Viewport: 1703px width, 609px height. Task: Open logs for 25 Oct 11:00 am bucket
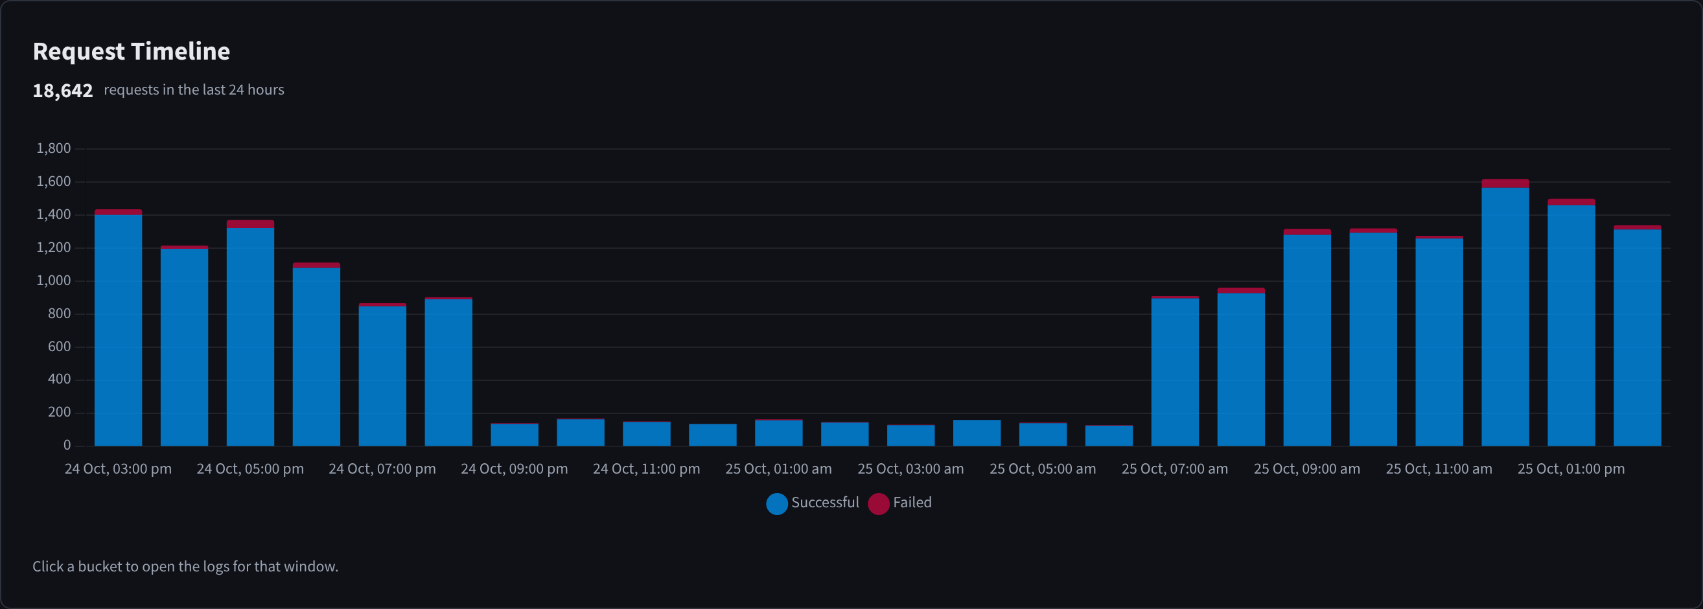pyautogui.click(x=1439, y=341)
